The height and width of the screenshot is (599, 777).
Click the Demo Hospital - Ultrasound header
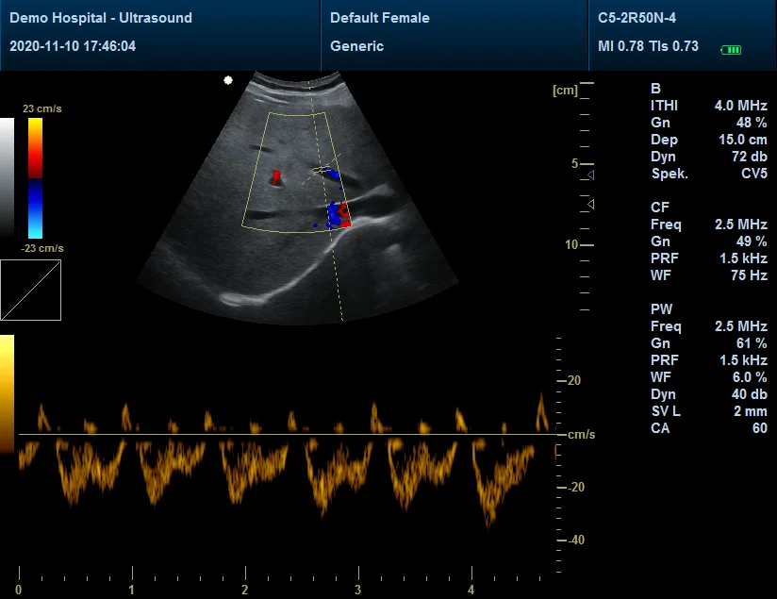point(101,18)
